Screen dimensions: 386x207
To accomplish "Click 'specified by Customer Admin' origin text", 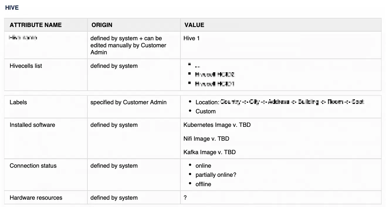I will (x=128, y=102).
